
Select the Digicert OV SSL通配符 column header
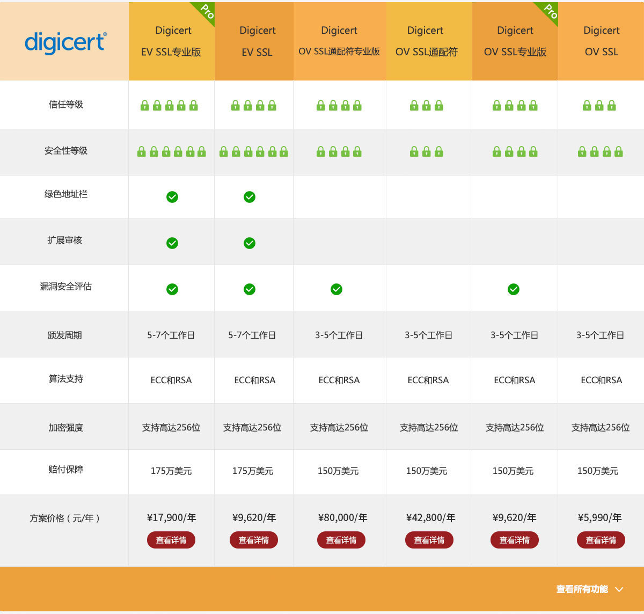429,41
